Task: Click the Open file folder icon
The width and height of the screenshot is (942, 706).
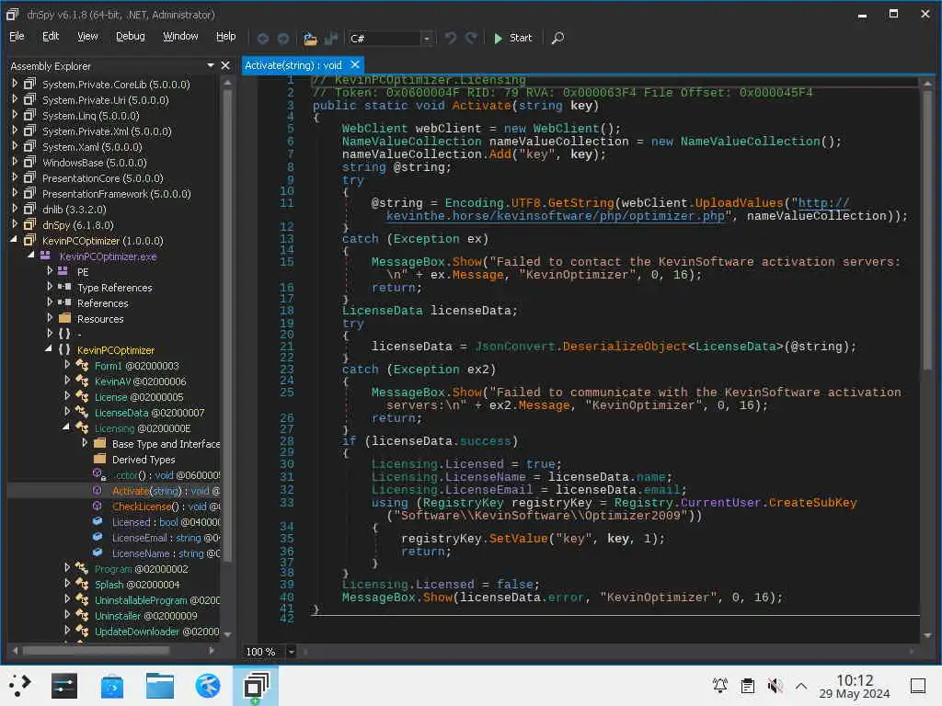Action: pyautogui.click(x=310, y=39)
